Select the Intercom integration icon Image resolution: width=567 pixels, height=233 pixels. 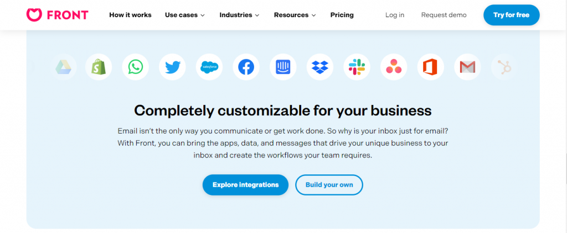[x=283, y=67]
